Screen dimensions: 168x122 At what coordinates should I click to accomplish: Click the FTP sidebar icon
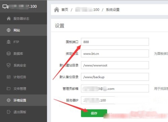[9, 42]
